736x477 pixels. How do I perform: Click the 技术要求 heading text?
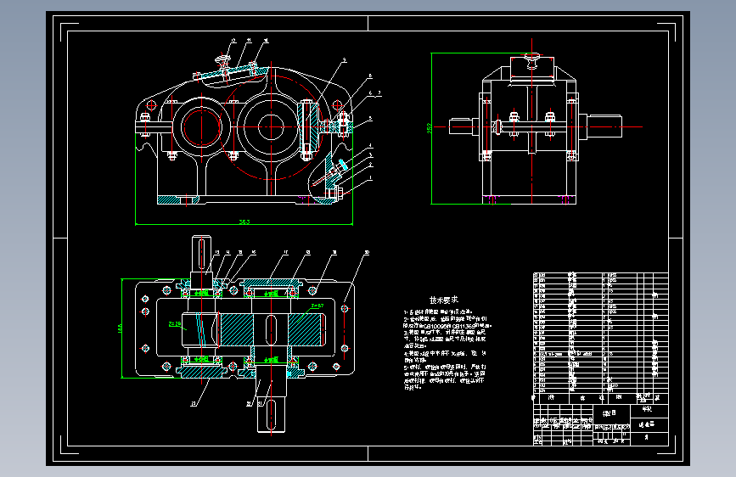(x=444, y=300)
